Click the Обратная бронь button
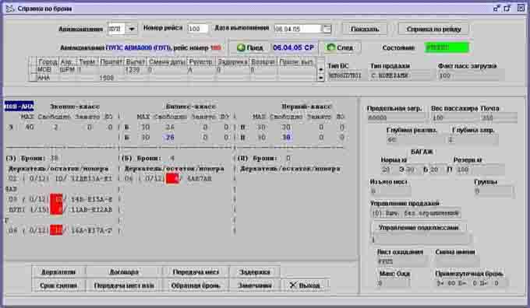The height and width of the screenshot is (308, 530). point(196,285)
